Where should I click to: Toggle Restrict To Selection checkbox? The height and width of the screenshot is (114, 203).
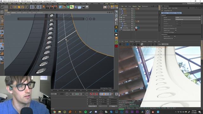pyautogui.click(x=176, y=28)
